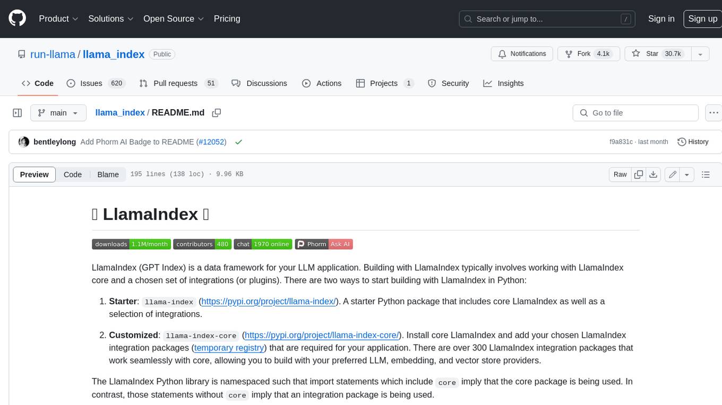Open the bentleylong author link
Viewport: 722px width, 405px height.
point(55,142)
